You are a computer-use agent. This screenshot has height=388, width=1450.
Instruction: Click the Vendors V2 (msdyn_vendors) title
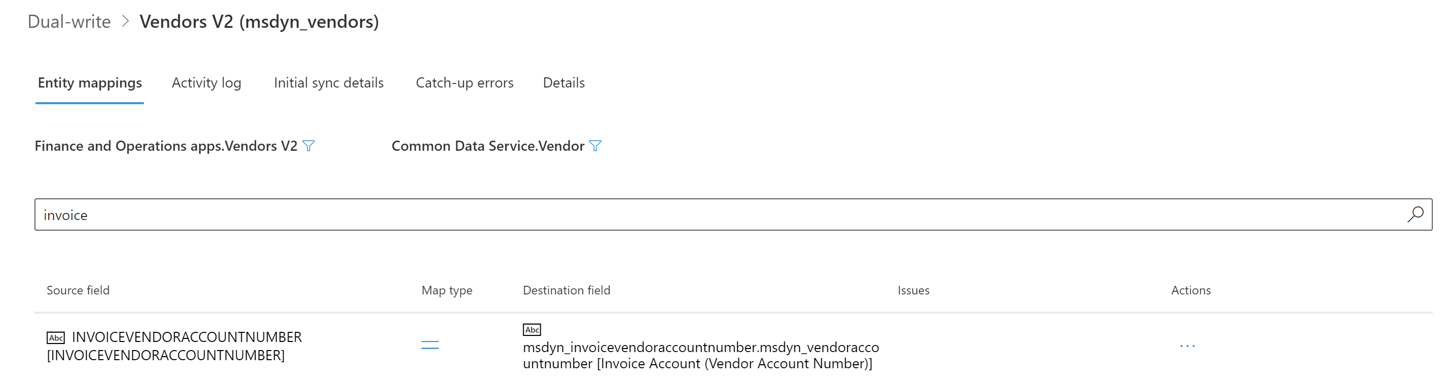point(259,22)
